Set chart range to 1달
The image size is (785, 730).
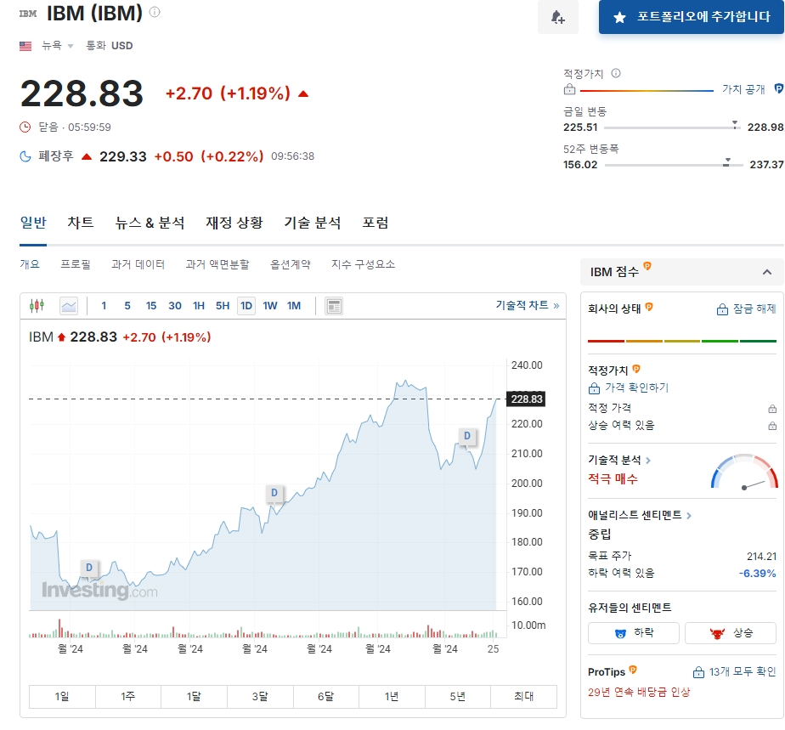click(x=195, y=696)
